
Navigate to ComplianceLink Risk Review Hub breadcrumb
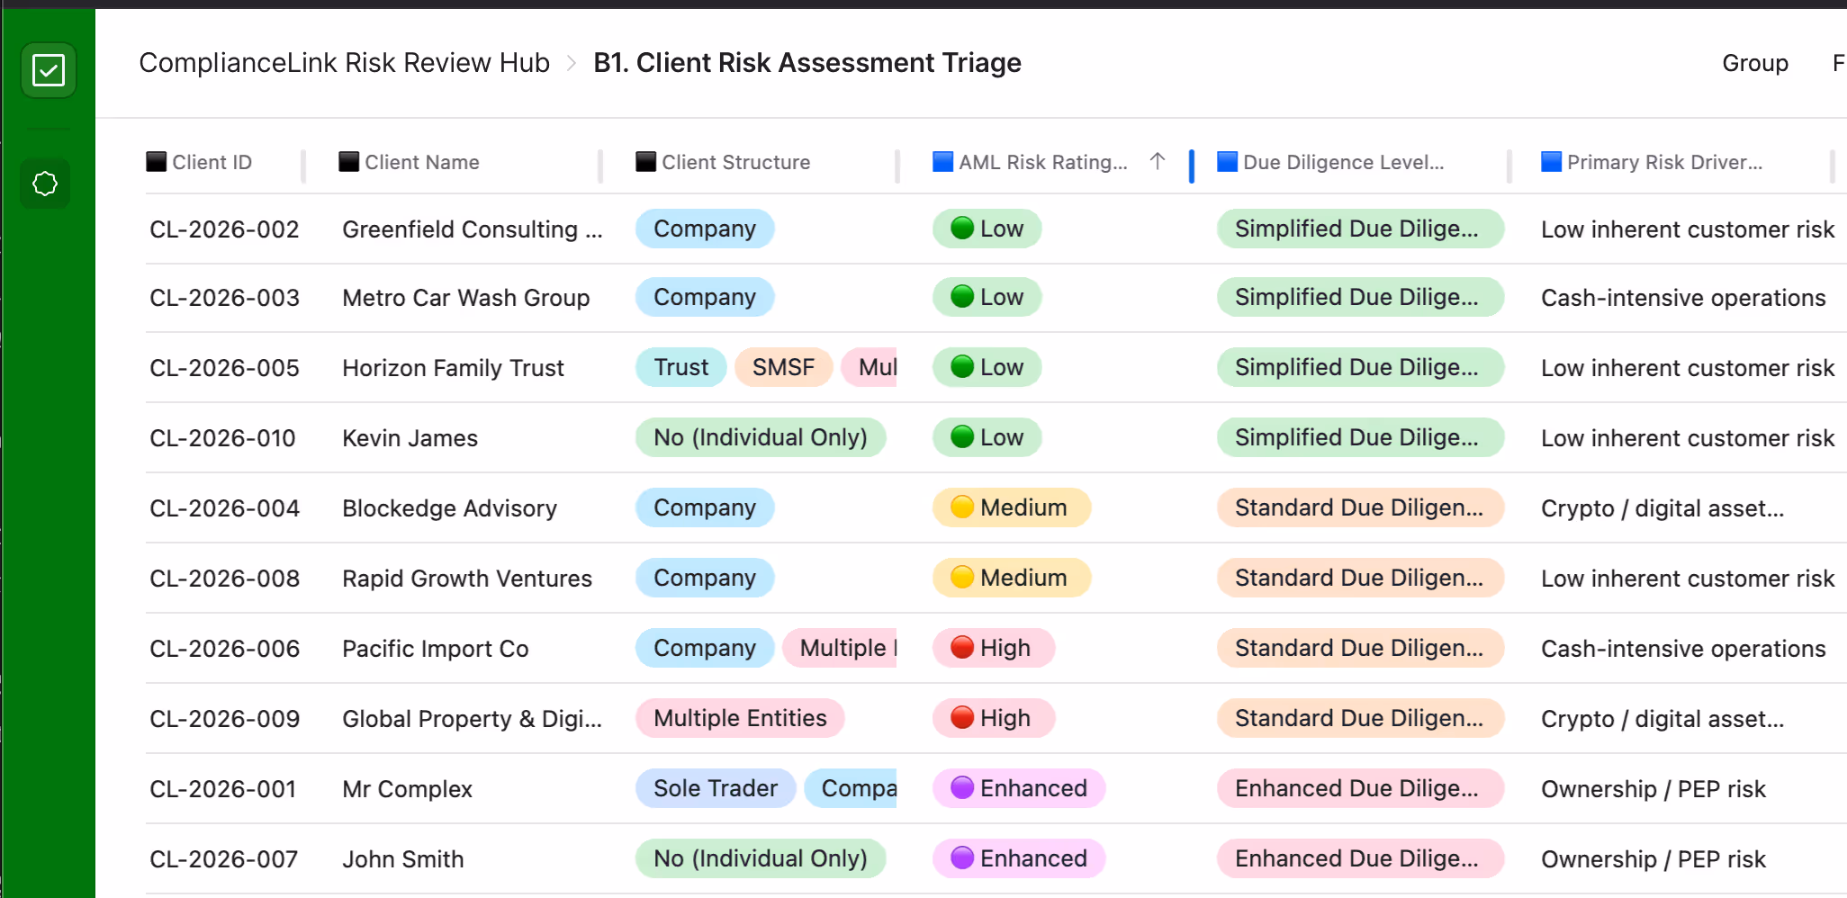[x=344, y=63]
